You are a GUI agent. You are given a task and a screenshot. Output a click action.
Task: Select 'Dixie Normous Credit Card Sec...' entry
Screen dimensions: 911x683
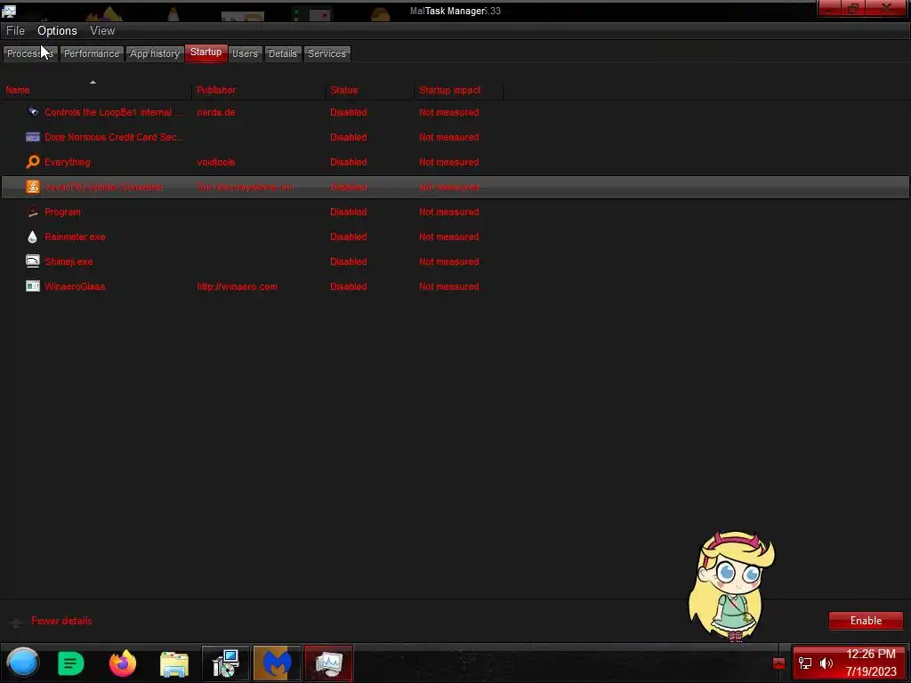[114, 137]
